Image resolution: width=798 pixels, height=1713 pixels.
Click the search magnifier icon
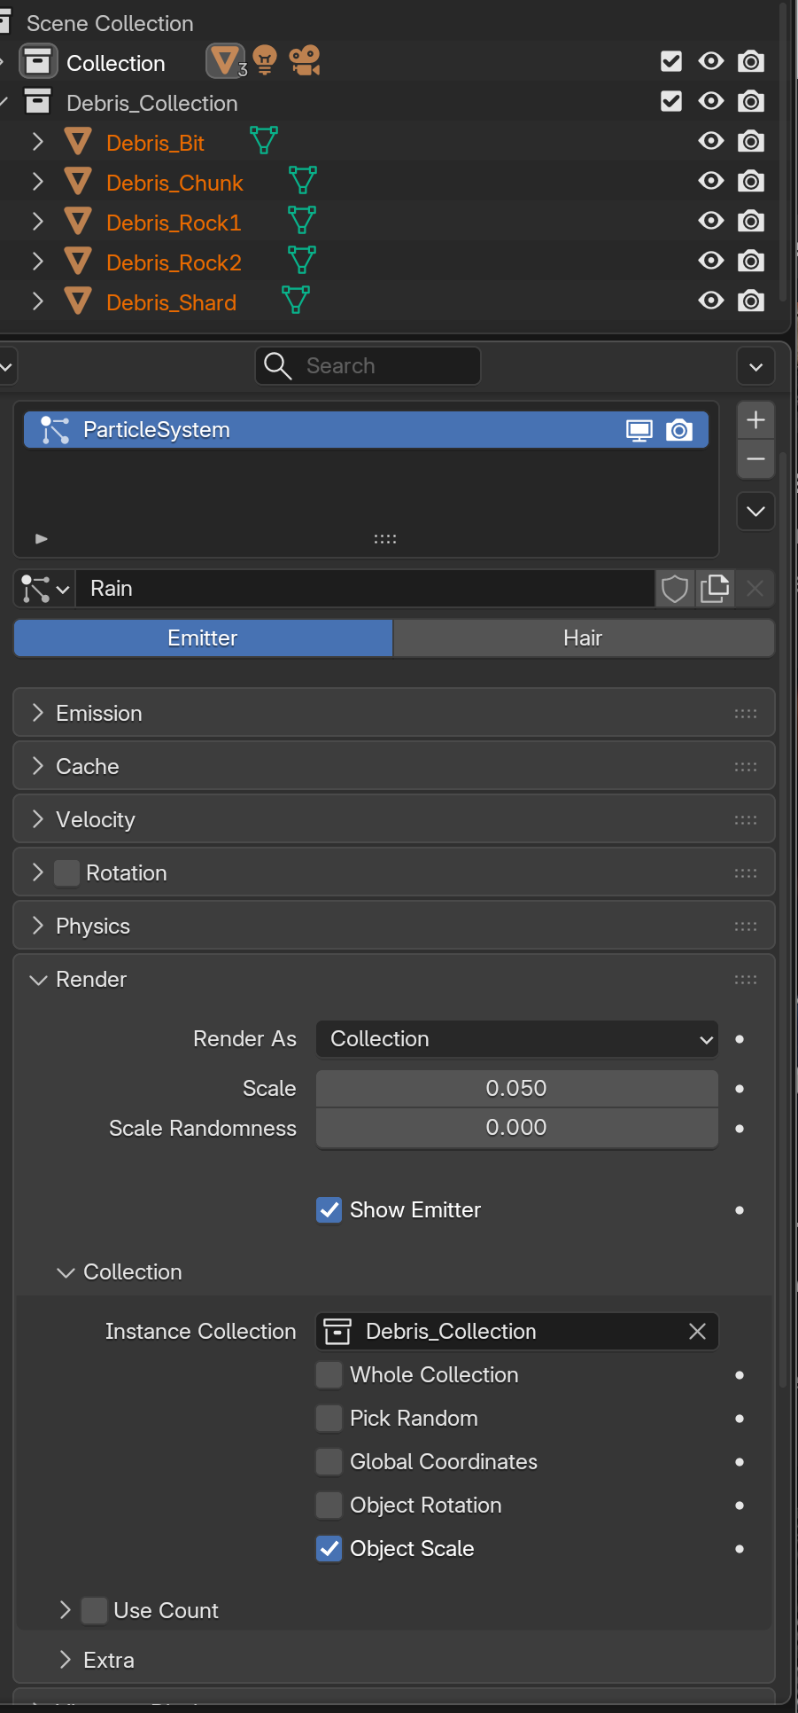(278, 366)
